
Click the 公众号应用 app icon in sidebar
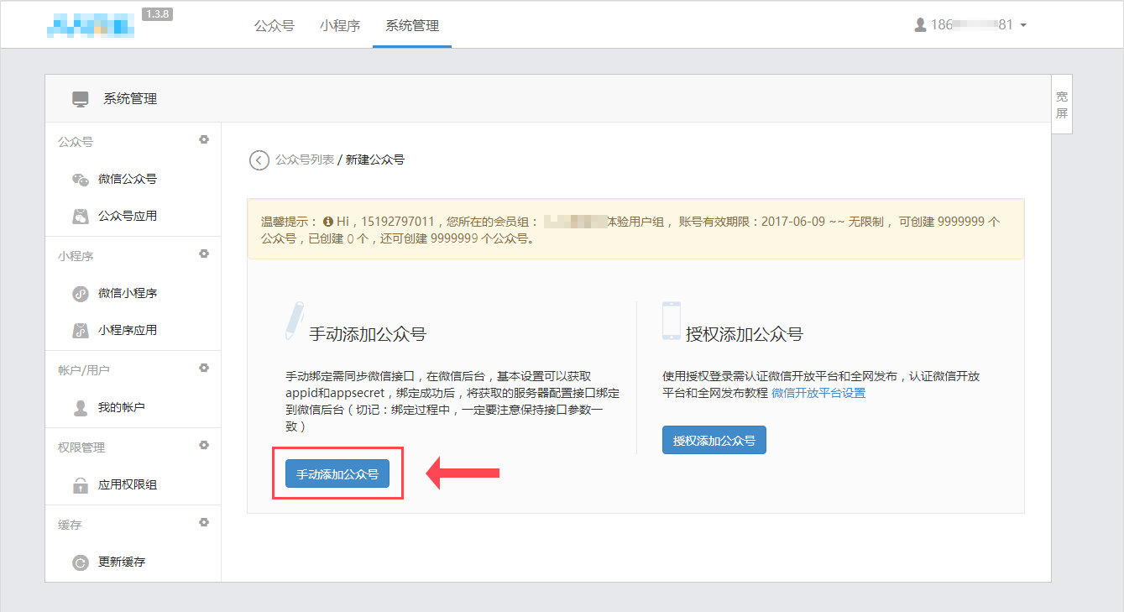click(80, 216)
